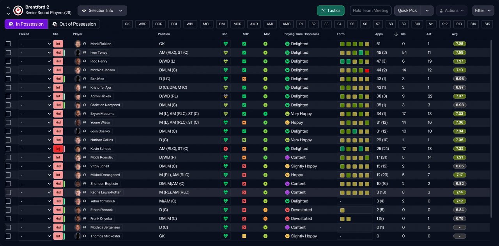This screenshot has width=499, height=246.
Task: Open the Tactics button
Action: click(331, 11)
